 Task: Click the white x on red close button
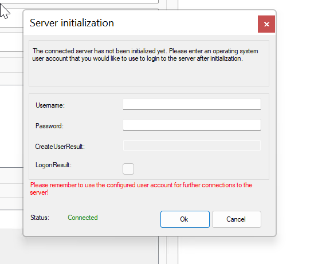tap(266, 24)
